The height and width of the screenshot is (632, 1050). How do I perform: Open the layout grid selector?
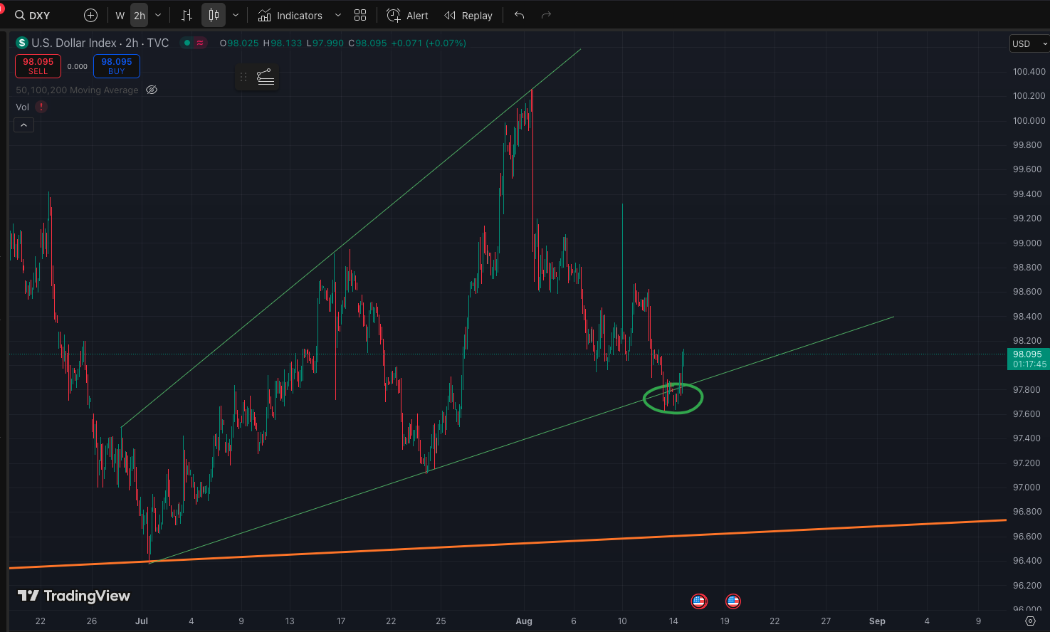pyautogui.click(x=360, y=16)
